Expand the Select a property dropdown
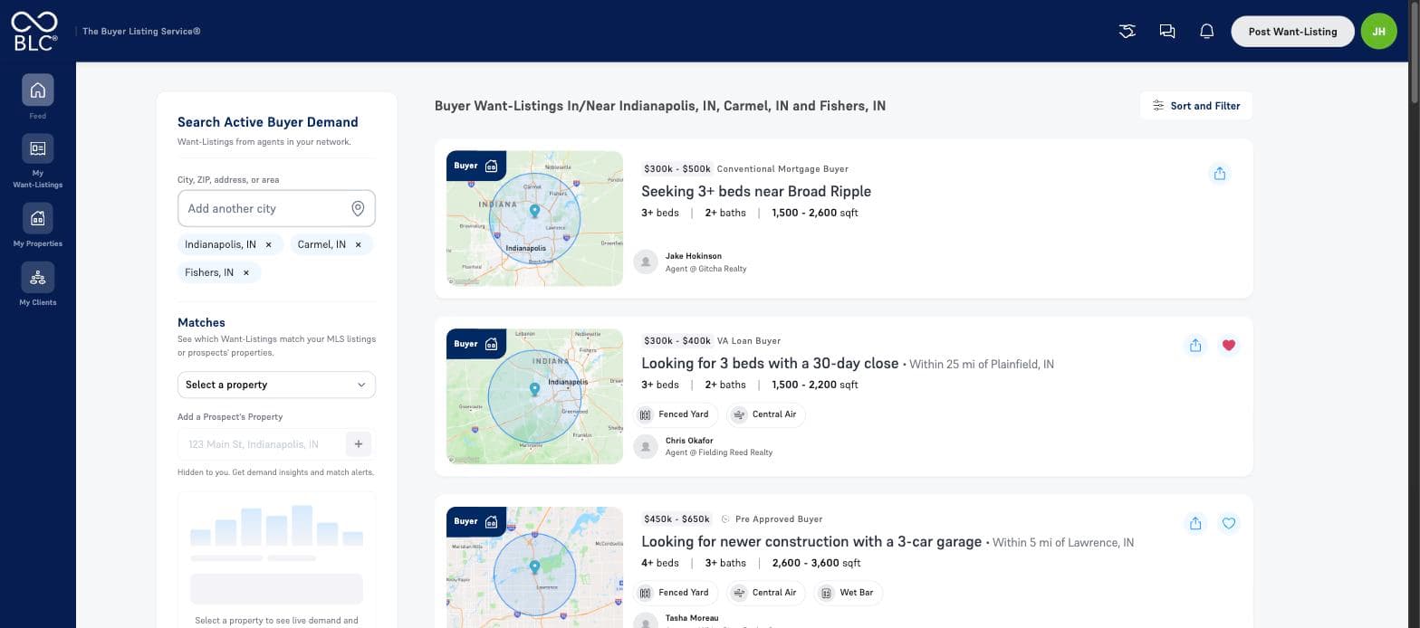The width and height of the screenshot is (1420, 628). [276, 385]
